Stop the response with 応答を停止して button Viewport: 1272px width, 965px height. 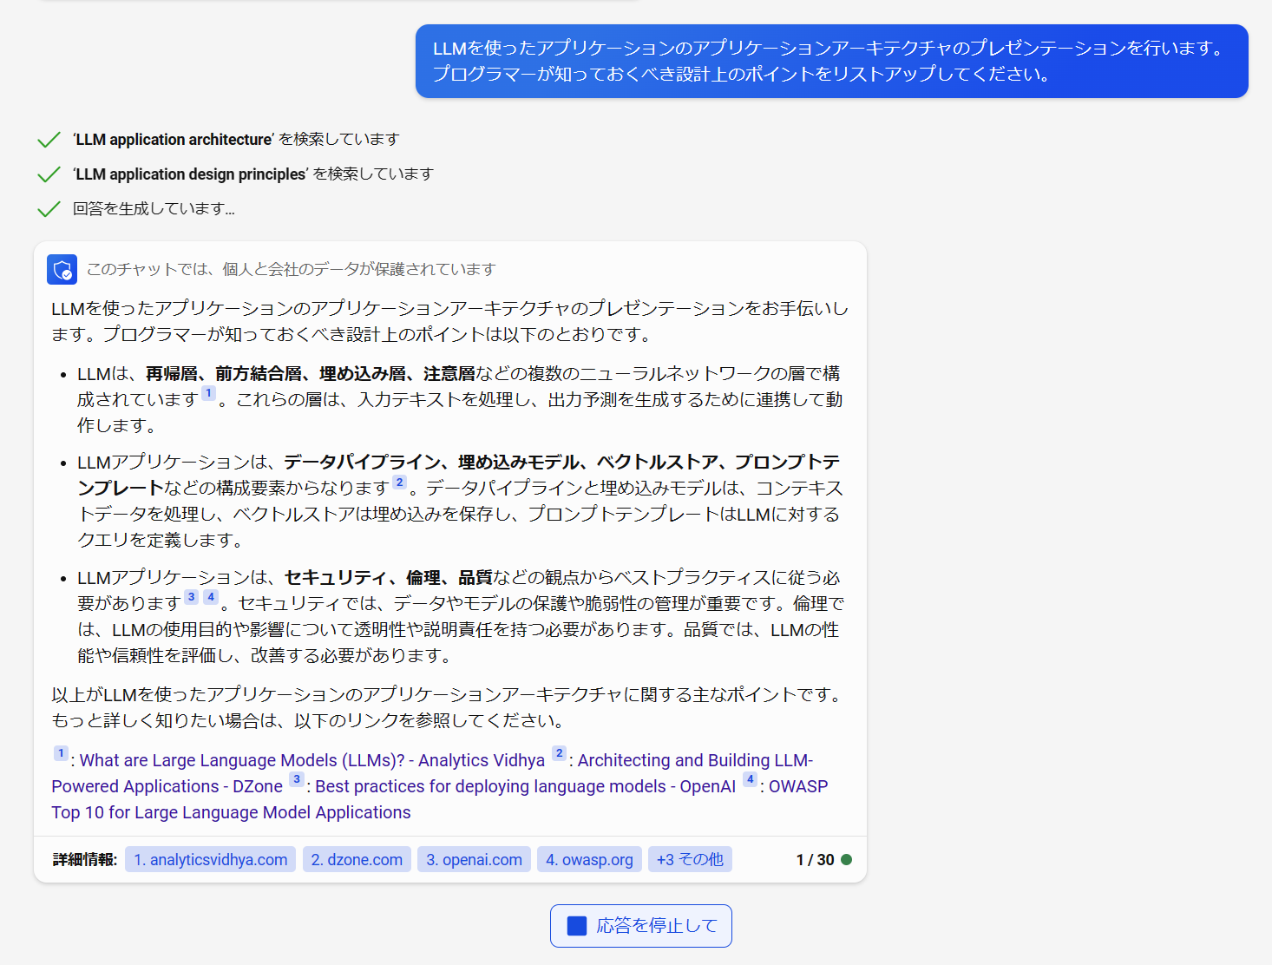[641, 926]
